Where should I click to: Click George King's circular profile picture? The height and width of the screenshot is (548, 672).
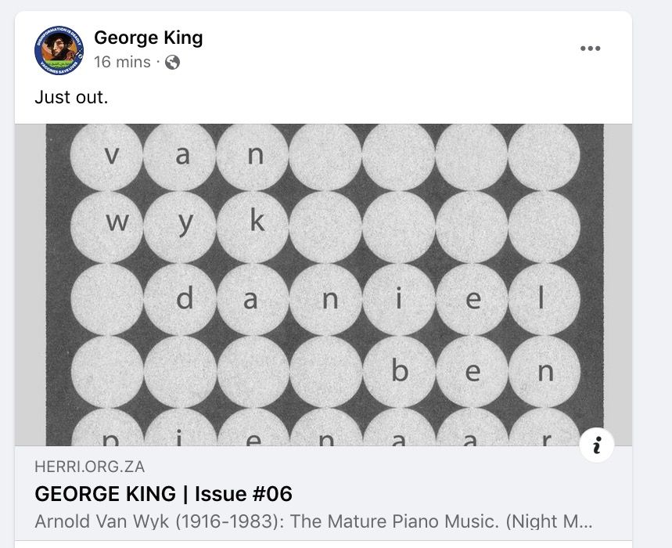click(57, 49)
